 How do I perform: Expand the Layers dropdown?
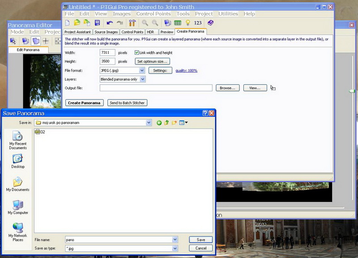click(143, 79)
